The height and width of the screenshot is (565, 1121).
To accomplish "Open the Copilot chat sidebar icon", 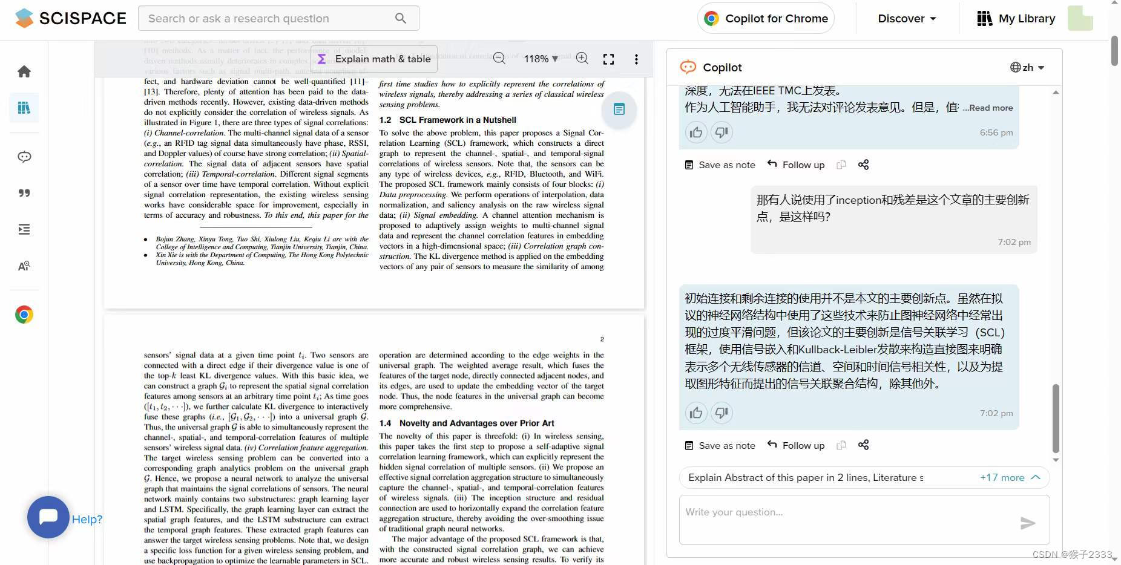I will click(x=24, y=157).
